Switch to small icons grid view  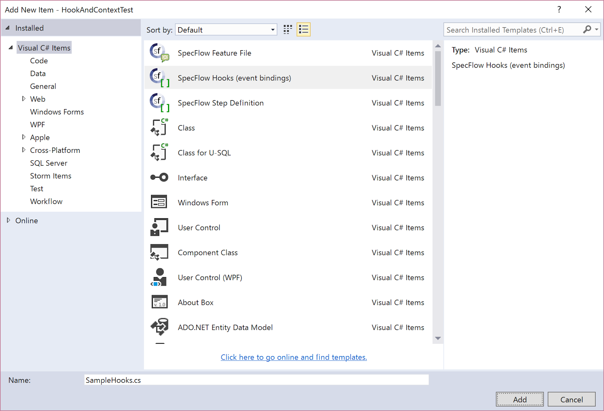(288, 30)
